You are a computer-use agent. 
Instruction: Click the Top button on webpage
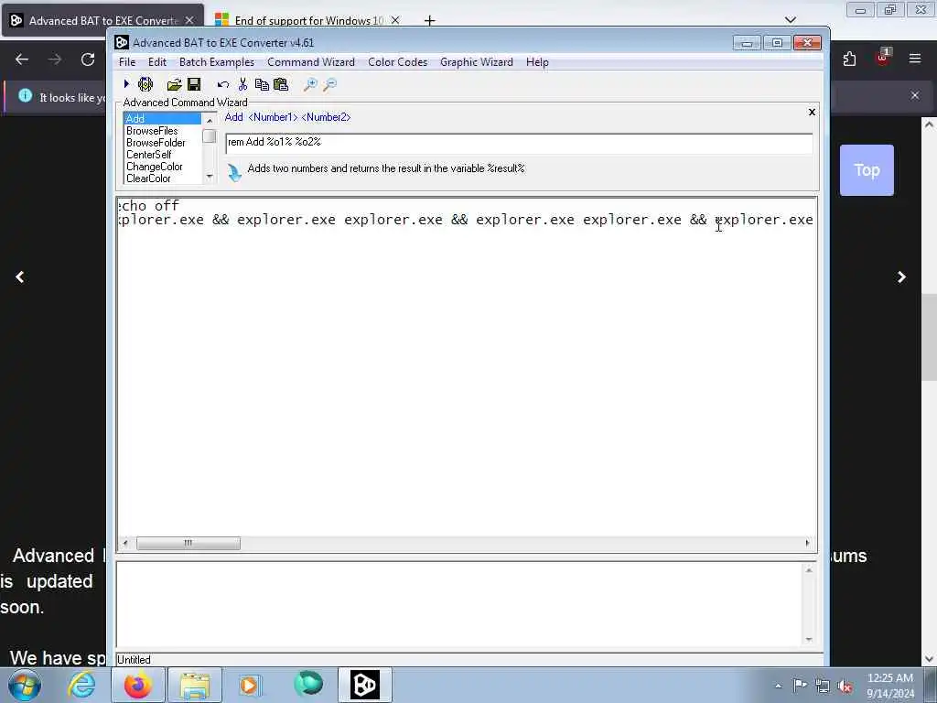pyautogui.click(x=867, y=170)
